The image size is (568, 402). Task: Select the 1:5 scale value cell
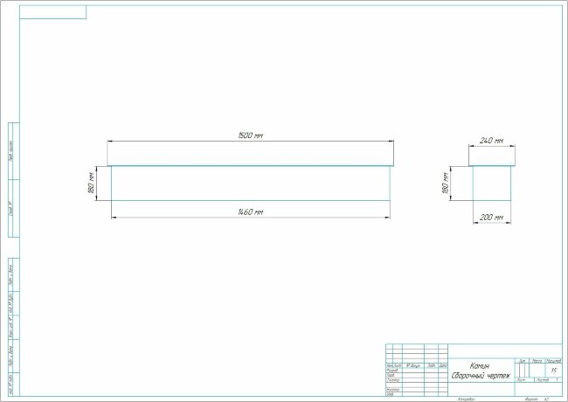(x=552, y=371)
